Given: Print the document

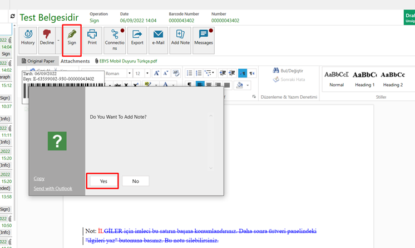Looking at the screenshot, I should [92, 38].
